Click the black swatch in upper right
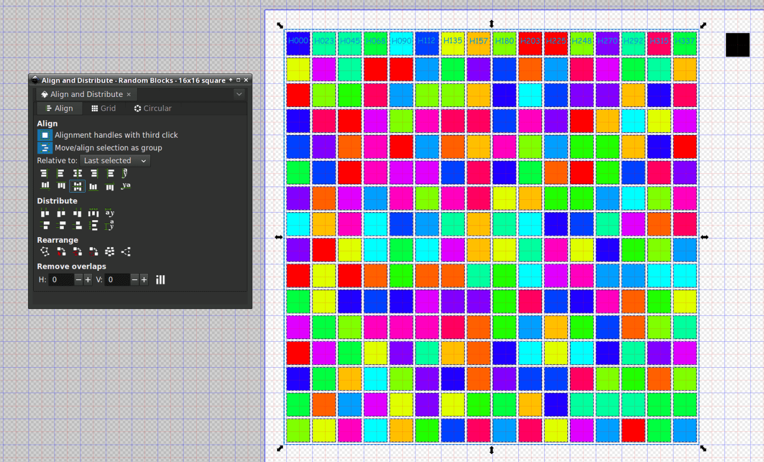 [737, 44]
